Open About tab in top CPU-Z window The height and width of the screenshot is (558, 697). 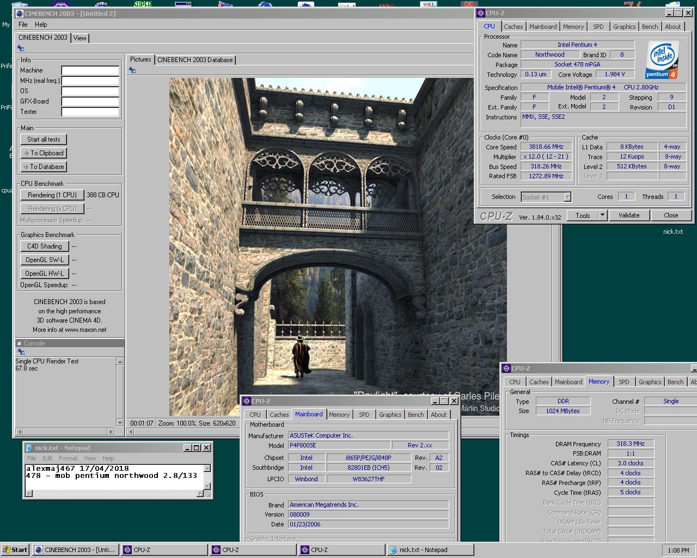pyautogui.click(x=673, y=27)
